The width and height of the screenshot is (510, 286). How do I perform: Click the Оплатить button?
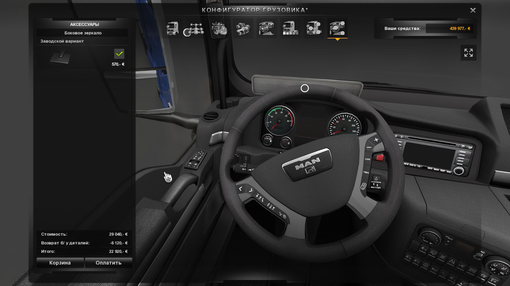pos(109,263)
